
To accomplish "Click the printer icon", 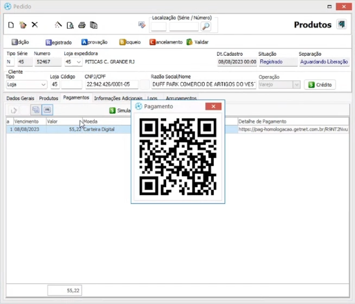I will click(82, 25).
